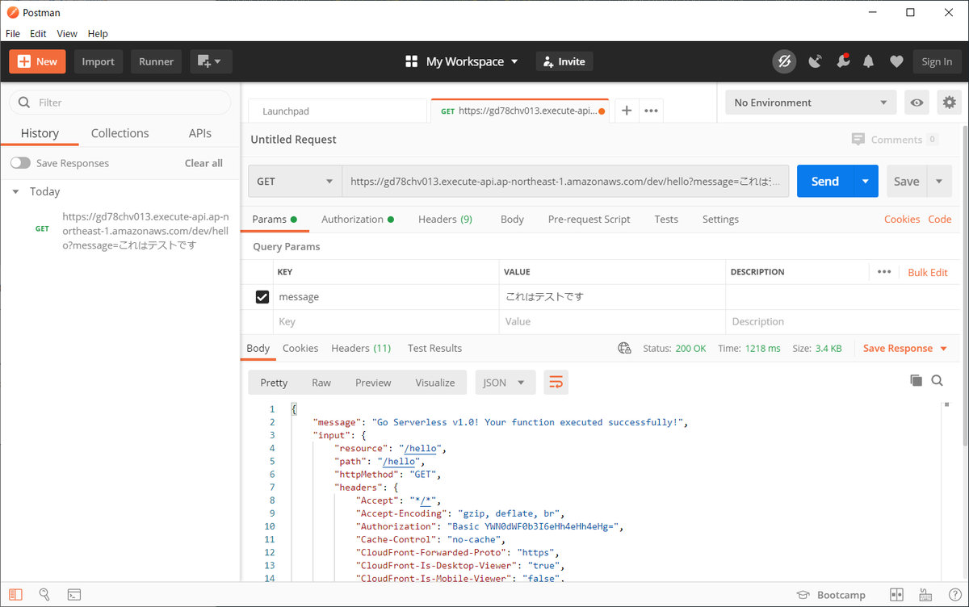The height and width of the screenshot is (607, 969).
Task: Select the response Headers (11) tab
Action: click(x=361, y=348)
